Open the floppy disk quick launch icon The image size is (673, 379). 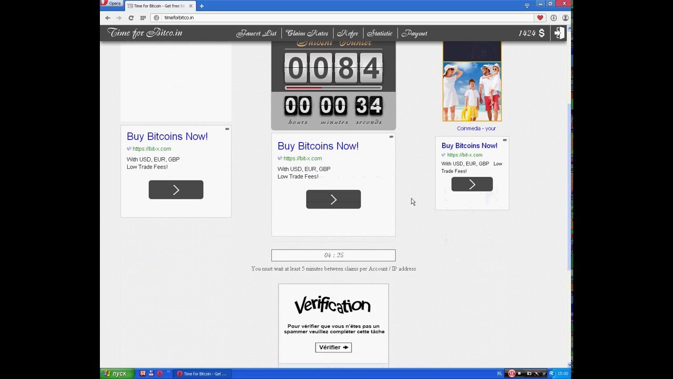151,374
